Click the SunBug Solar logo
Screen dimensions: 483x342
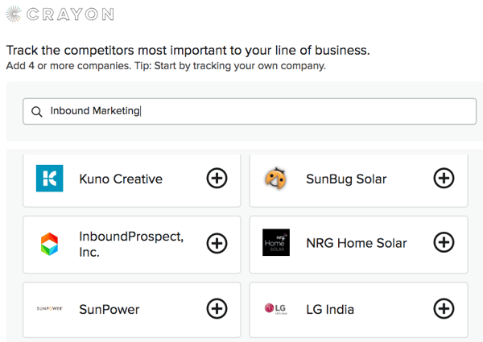tap(276, 178)
